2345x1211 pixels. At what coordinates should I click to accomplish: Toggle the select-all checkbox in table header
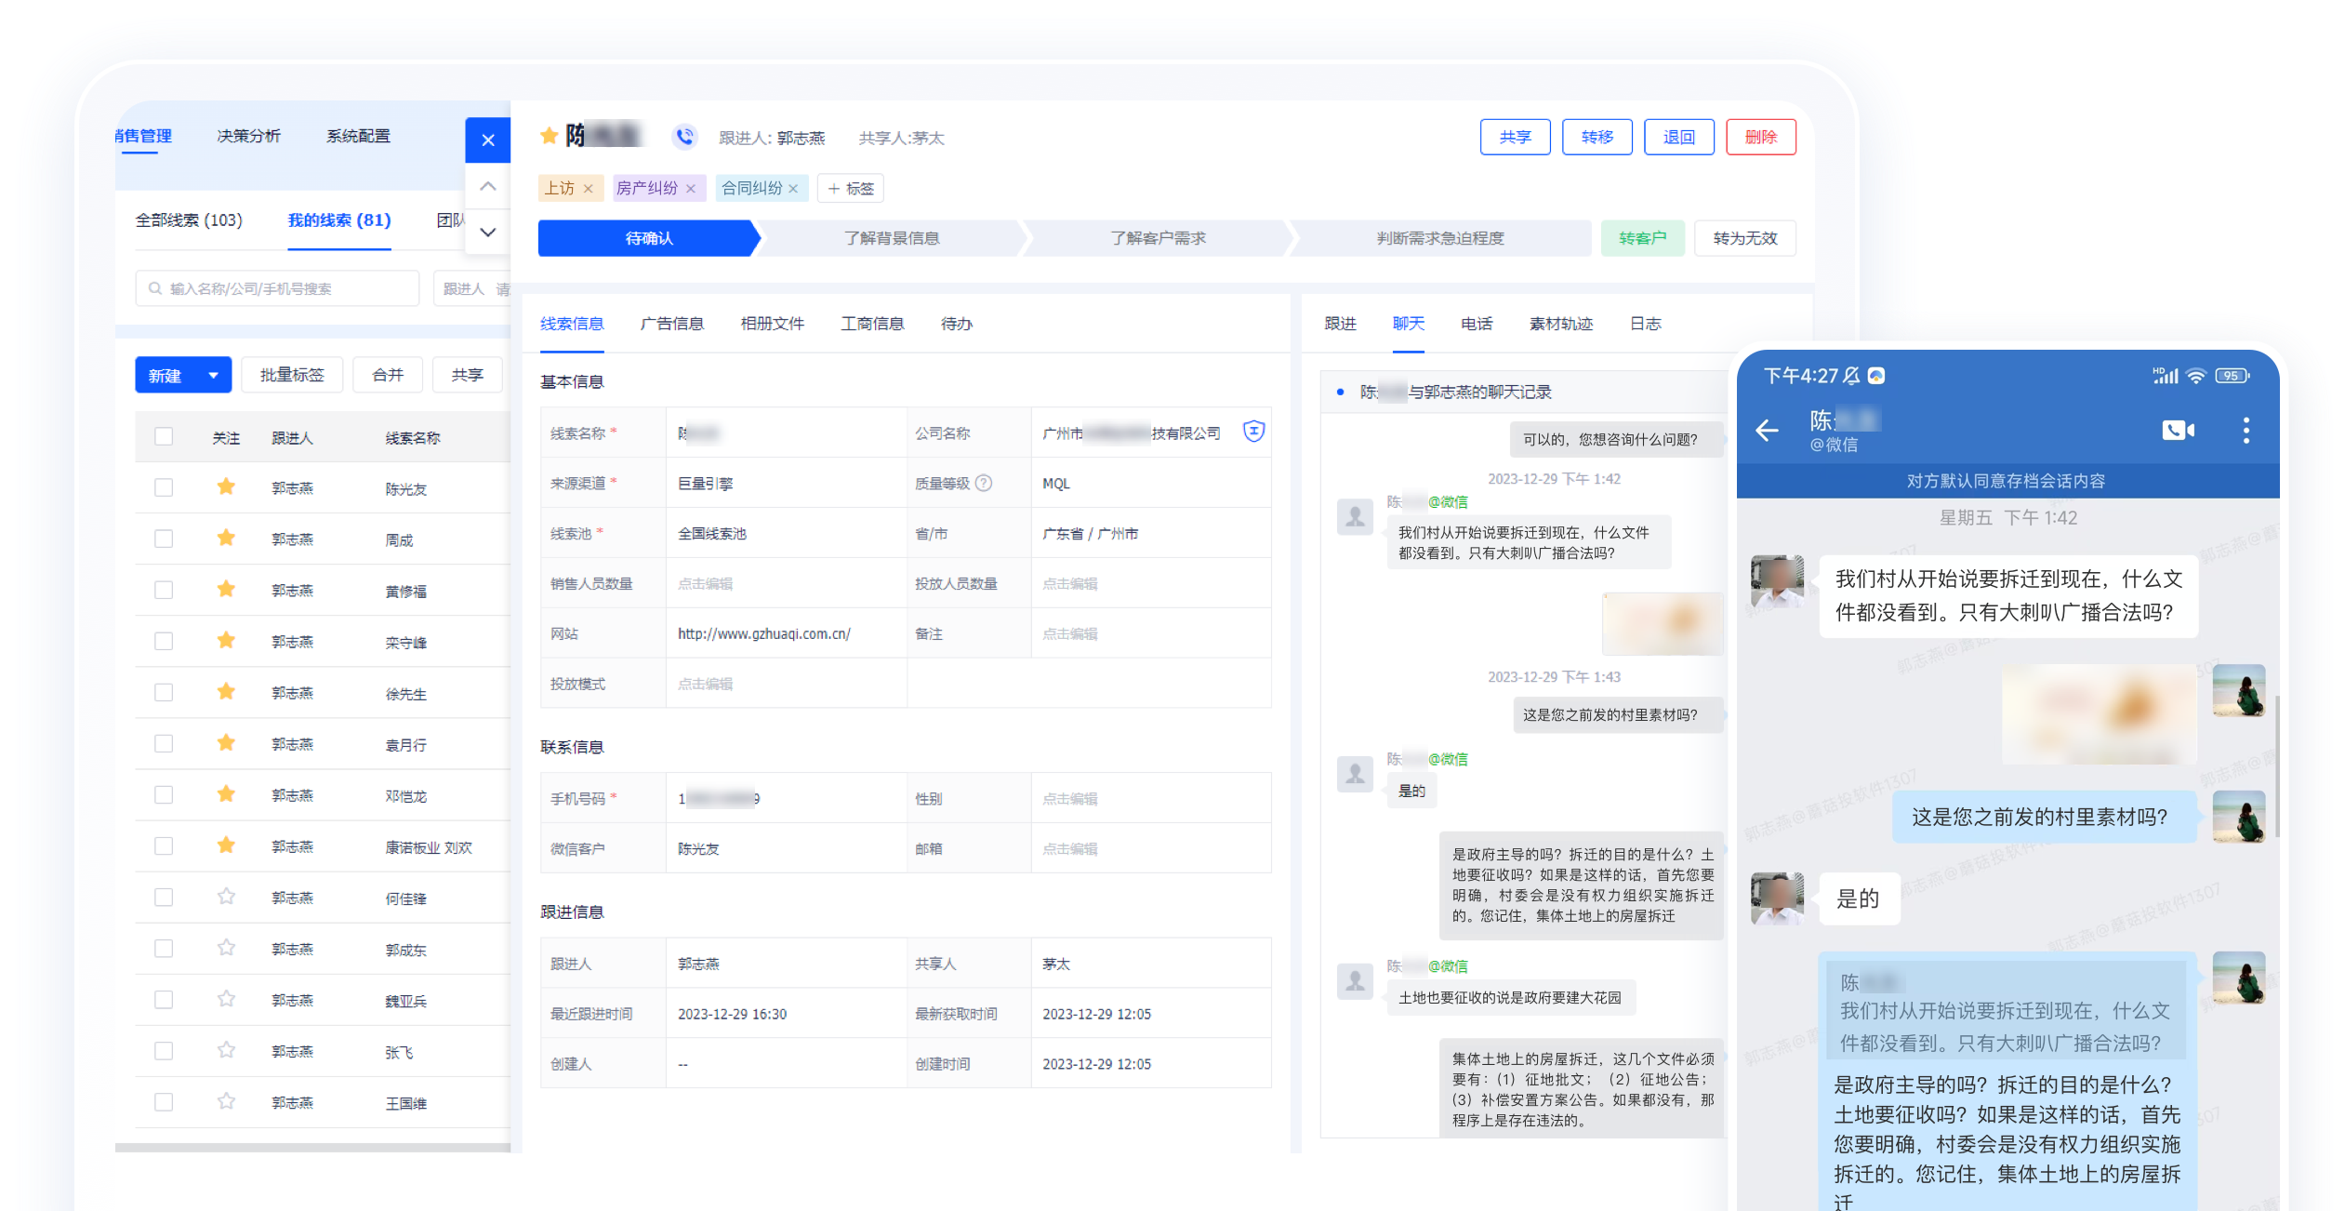point(164,436)
